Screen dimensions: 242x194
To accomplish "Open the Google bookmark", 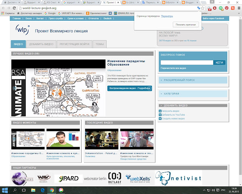I will click(x=50, y=13).
